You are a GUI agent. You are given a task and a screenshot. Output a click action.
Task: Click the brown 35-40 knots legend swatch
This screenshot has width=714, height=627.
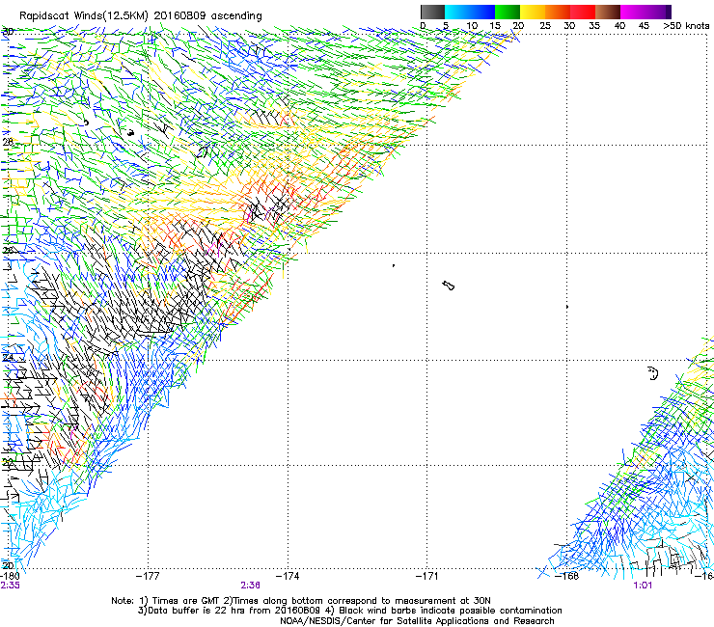(x=608, y=12)
